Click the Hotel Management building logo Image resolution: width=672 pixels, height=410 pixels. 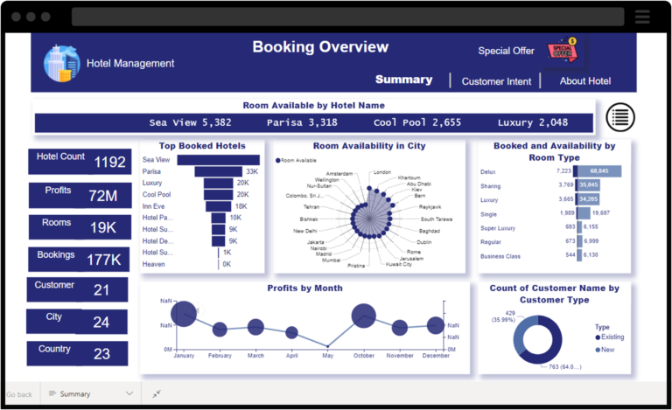click(62, 63)
